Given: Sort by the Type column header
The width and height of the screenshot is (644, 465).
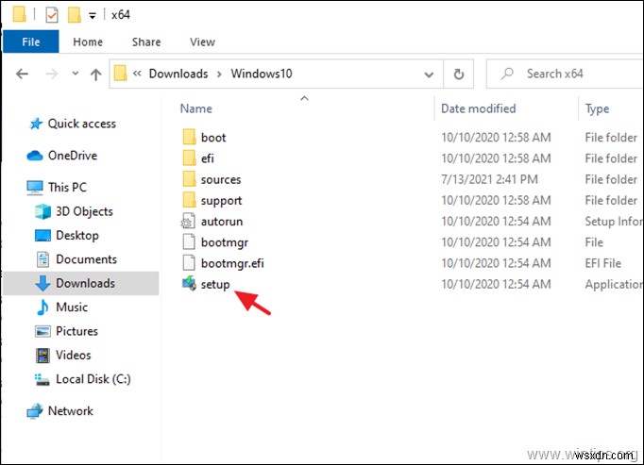Looking at the screenshot, I should [597, 108].
